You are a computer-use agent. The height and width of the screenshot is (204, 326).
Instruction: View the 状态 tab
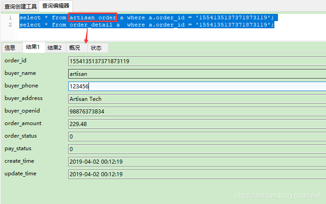coord(96,48)
